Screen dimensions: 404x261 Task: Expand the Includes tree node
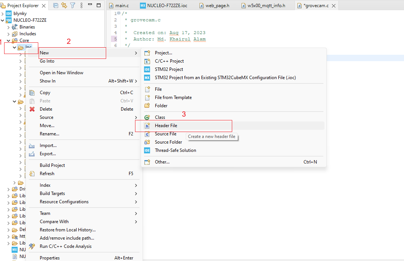9,34
